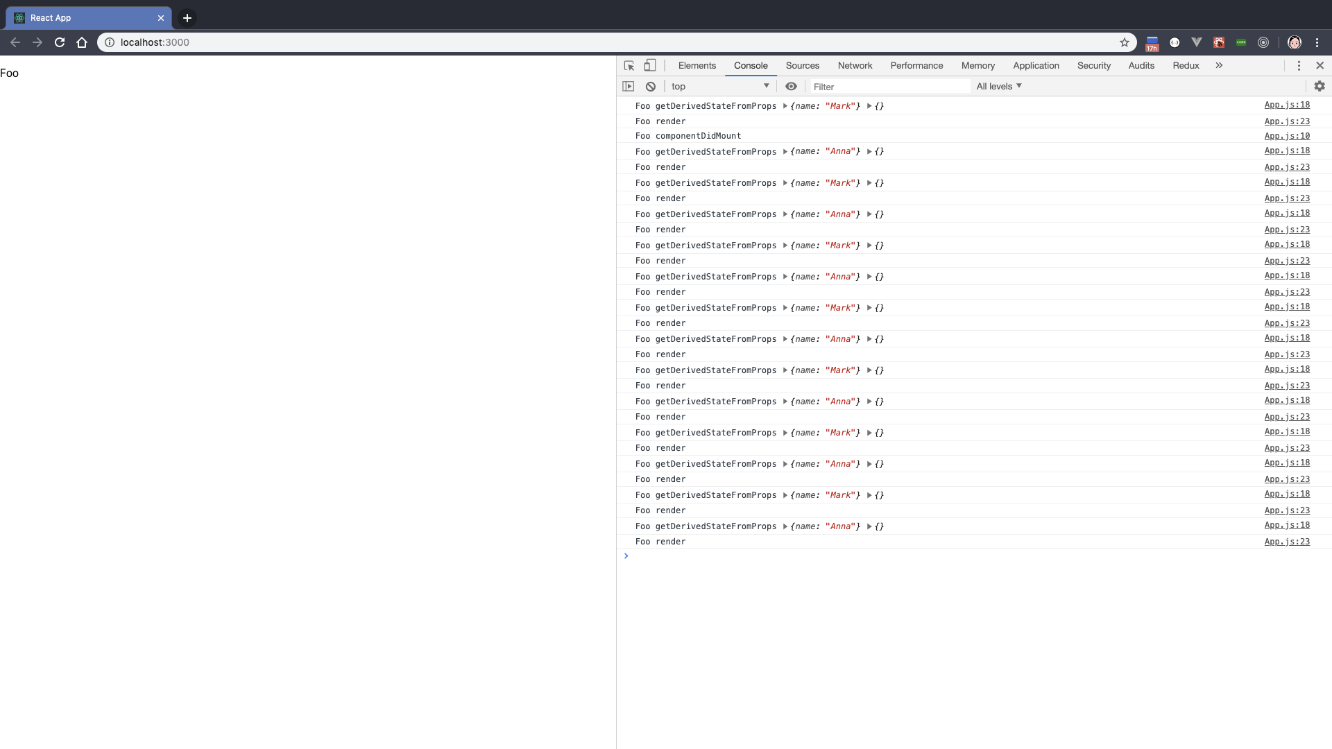
Task: Click the inspect element picker icon
Action: 629,65
